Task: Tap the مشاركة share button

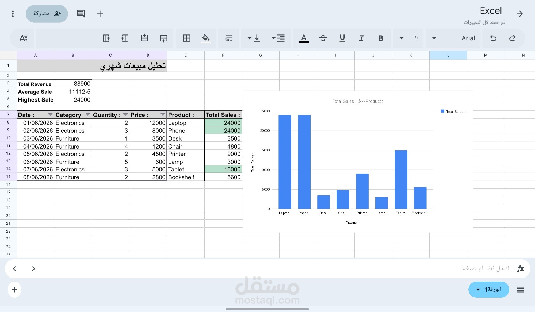Action: [47, 14]
